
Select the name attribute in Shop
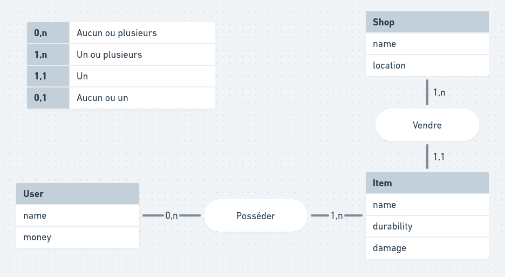tap(427, 44)
